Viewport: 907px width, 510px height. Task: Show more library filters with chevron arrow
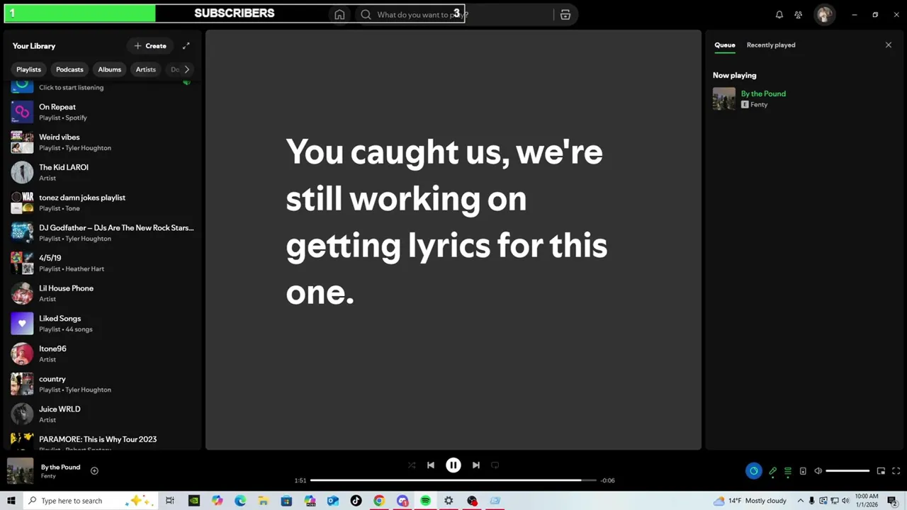[186, 69]
